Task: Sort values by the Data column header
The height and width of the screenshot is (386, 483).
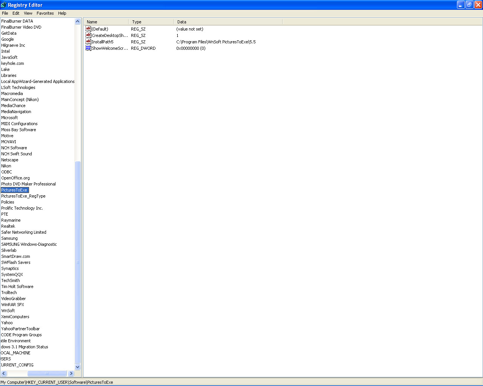Action: 228,22
